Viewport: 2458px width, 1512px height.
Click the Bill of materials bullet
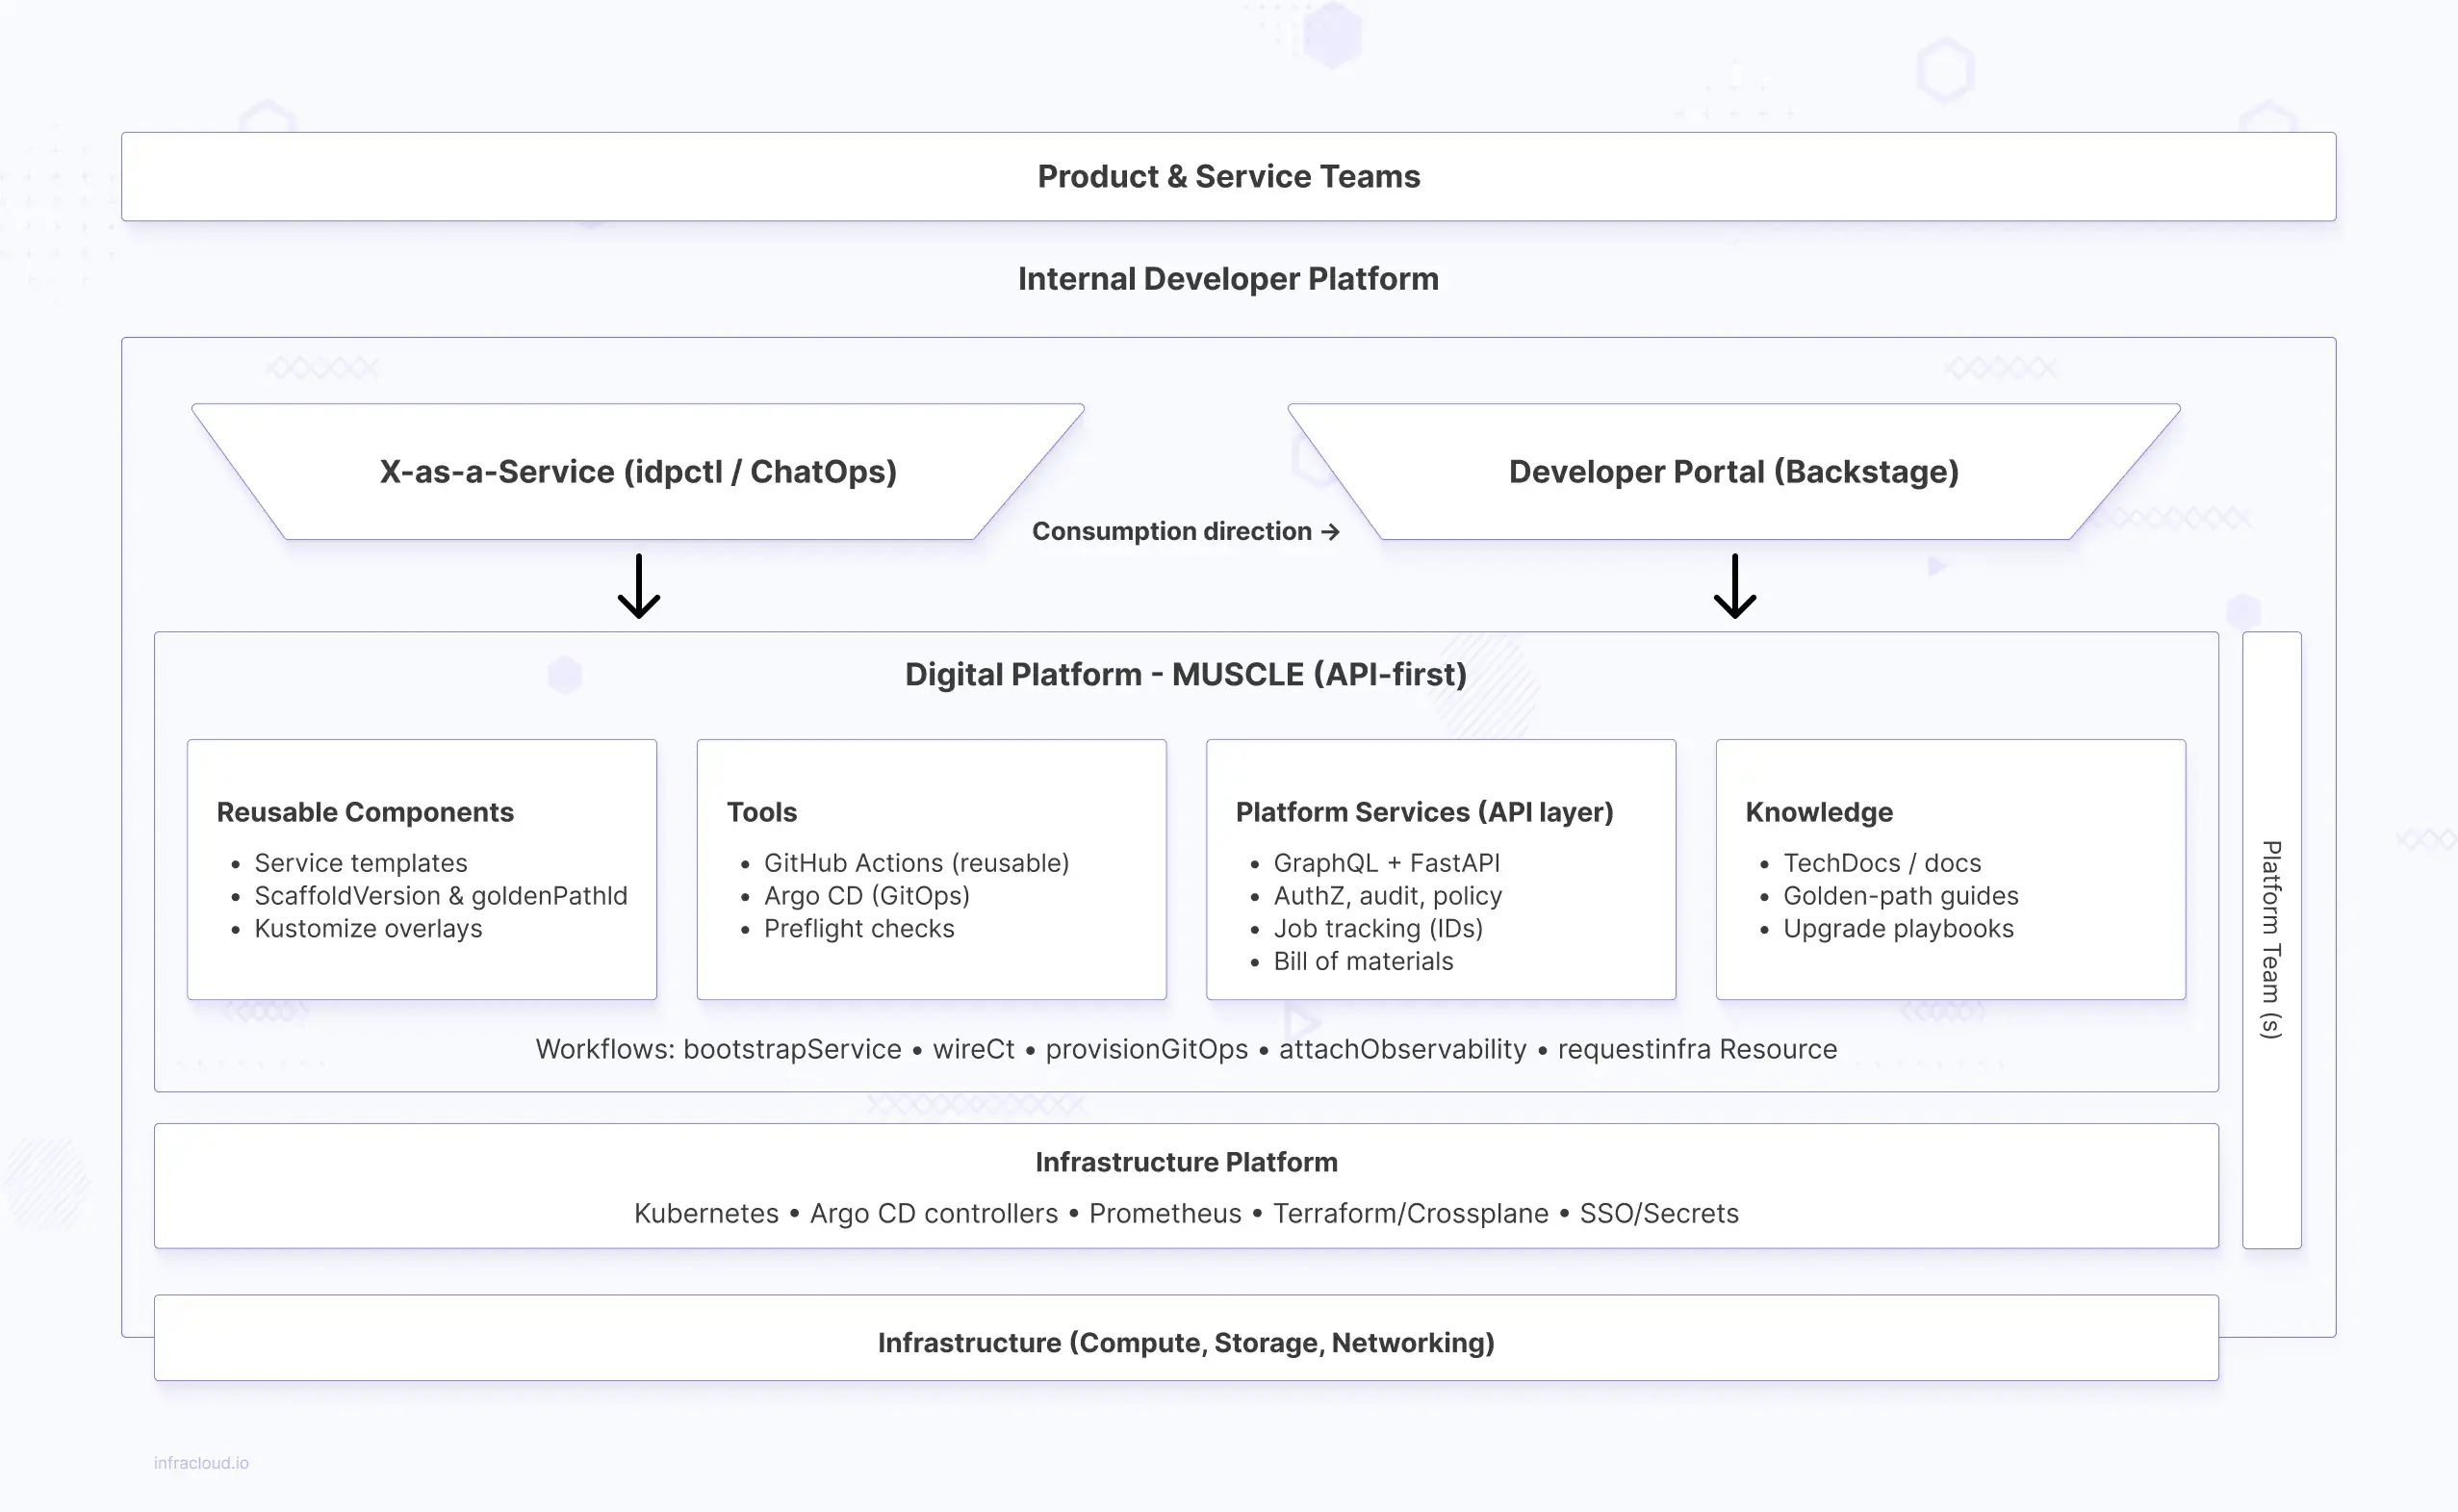(x=1363, y=960)
